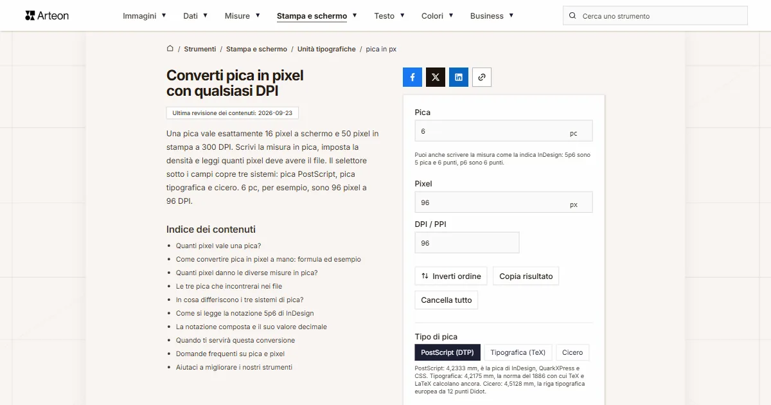Copy the page link icon

482,77
